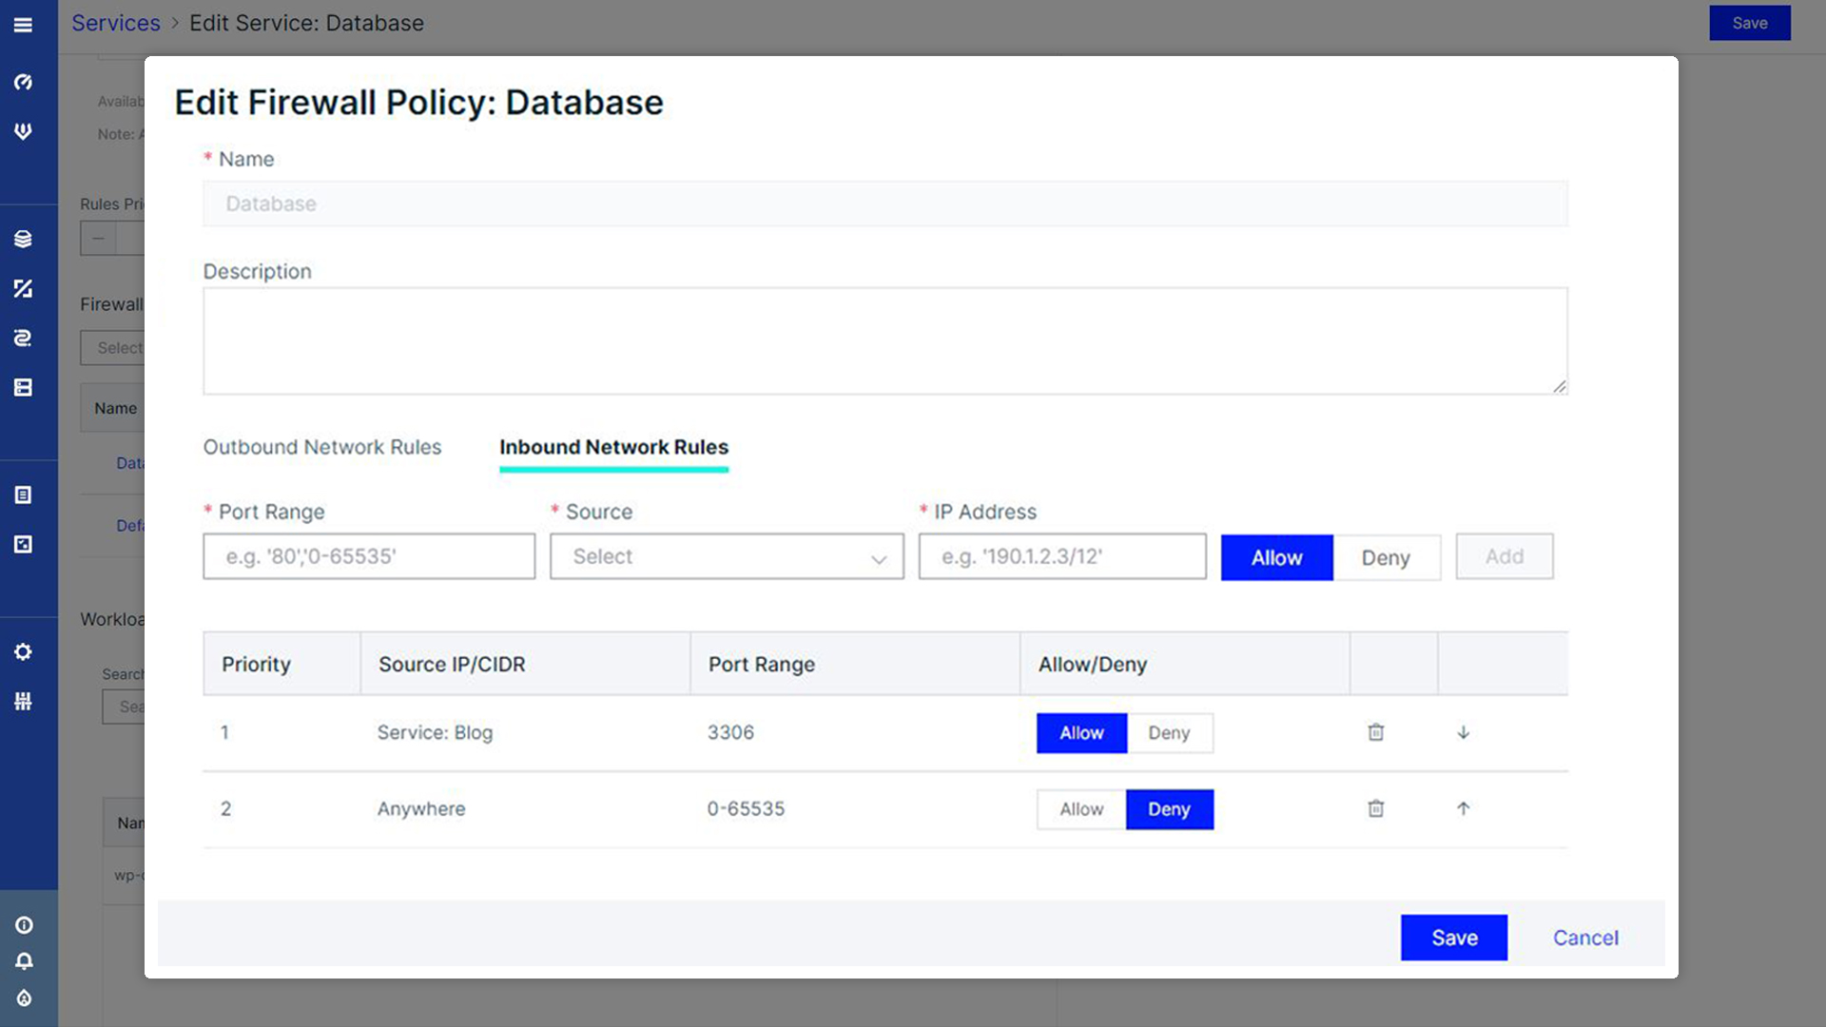The image size is (1826, 1027).
Task: Click the IP Address input field
Action: coord(1062,555)
